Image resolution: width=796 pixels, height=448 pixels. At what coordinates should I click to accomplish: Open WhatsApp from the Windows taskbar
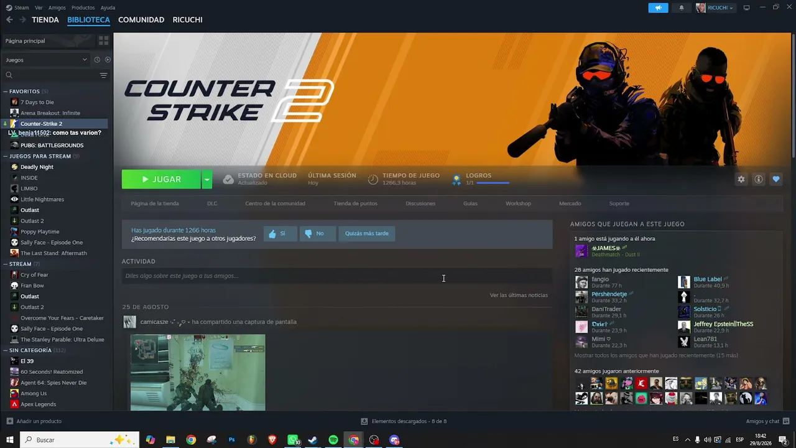(293, 440)
